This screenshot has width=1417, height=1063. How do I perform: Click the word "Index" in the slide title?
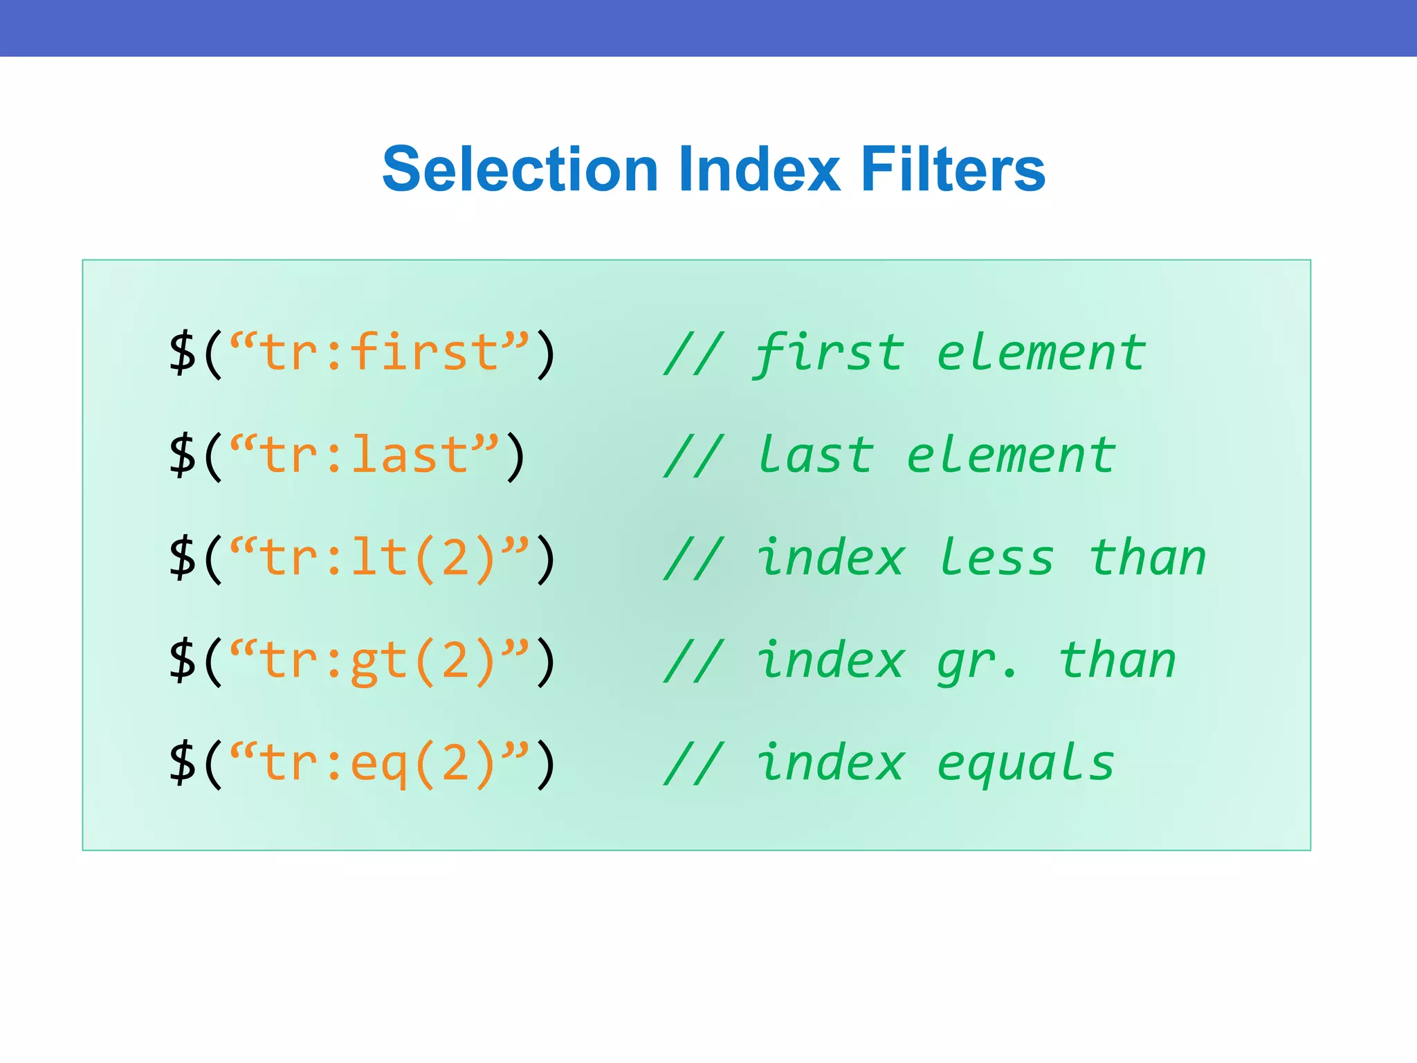pos(760,170)
